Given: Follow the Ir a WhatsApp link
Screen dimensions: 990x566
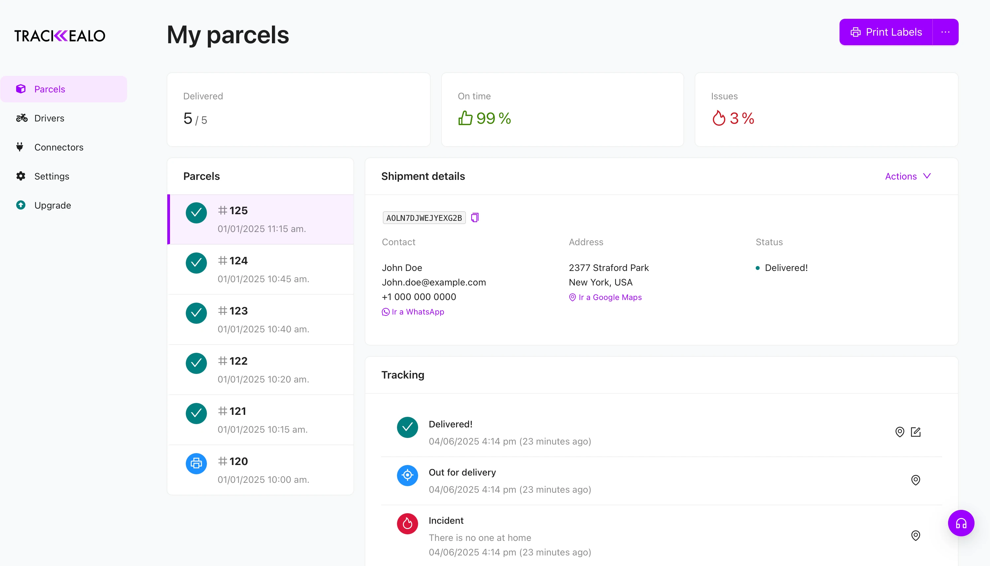Looking at the screenshot, I should [x=417, y=312].
